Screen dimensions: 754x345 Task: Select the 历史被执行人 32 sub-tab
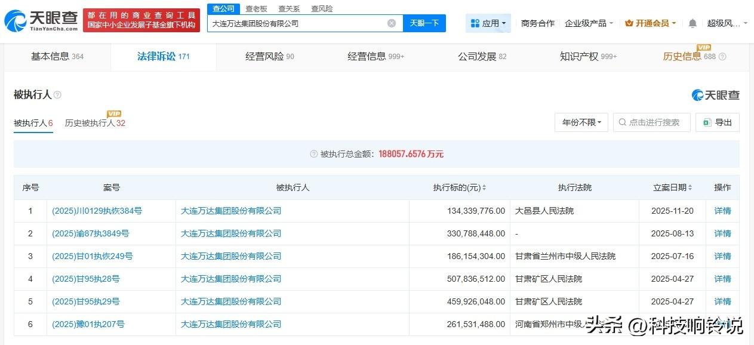coord(96,123)
